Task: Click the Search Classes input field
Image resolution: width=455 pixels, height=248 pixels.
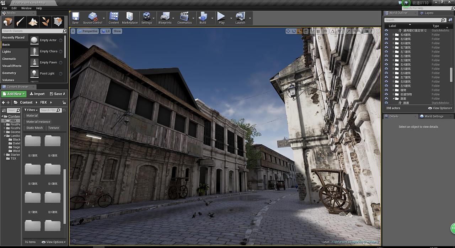Action: (32, 31)
